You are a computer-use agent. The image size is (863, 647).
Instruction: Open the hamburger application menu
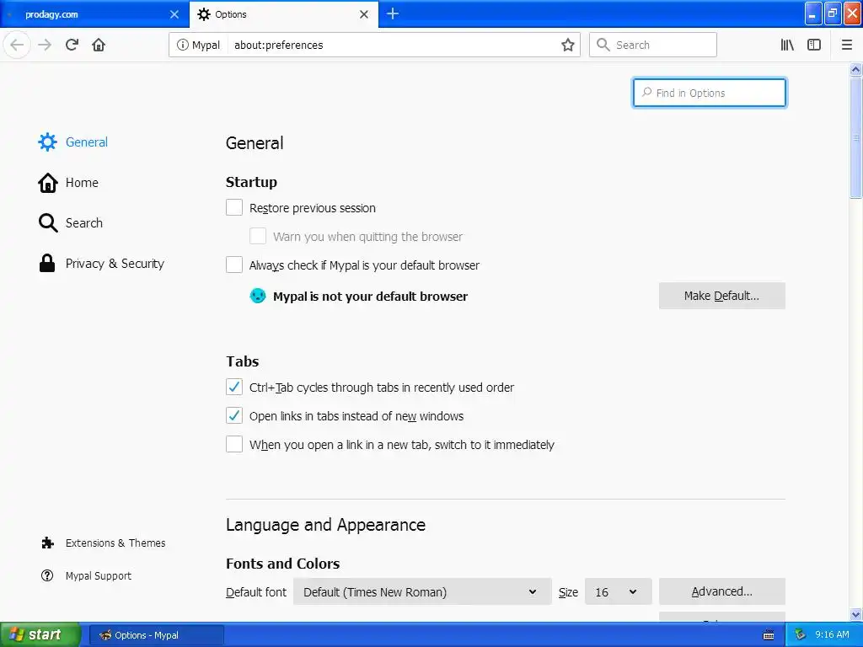click(x=846, y=45)
